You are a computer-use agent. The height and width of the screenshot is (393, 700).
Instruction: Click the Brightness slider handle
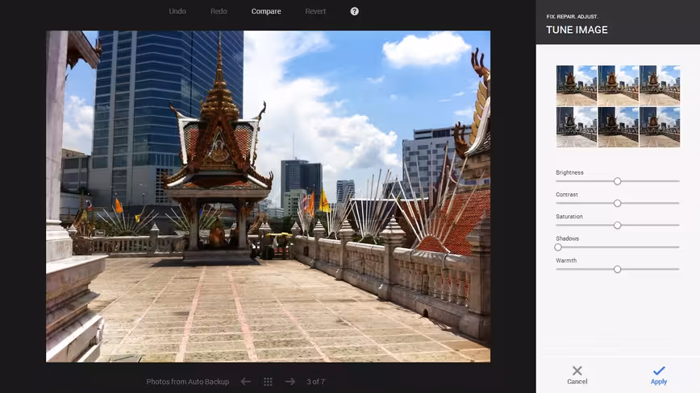point(618,181)
